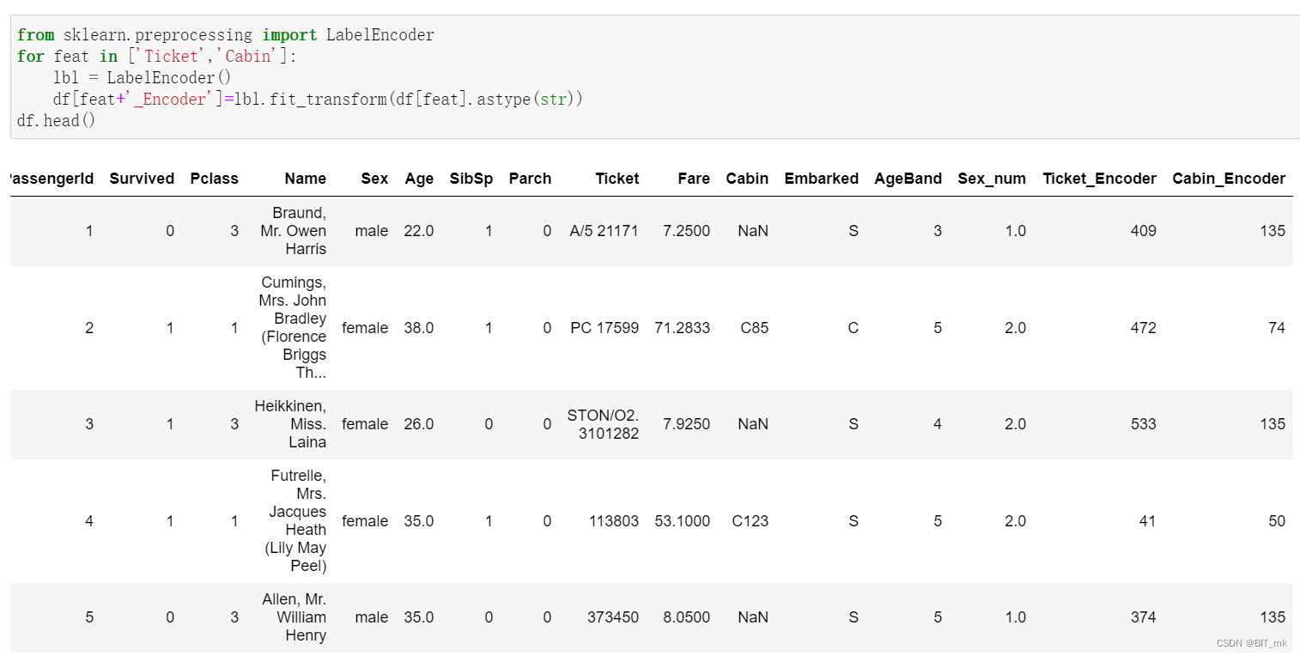Click inside the LabelEncoder code cell
The height and width of the screenshot is (656, 1300).
pos(654,77)
